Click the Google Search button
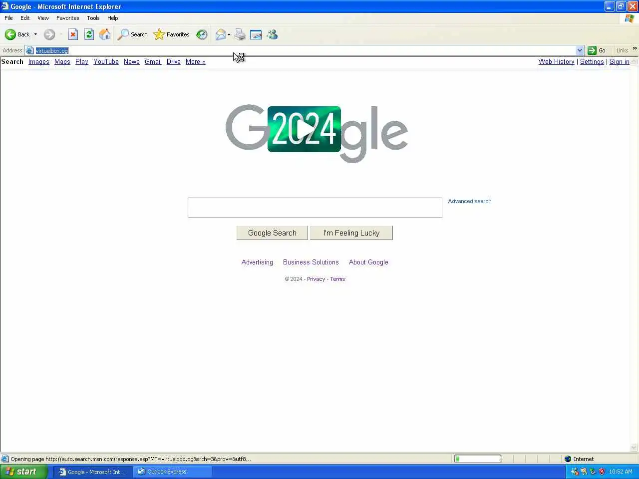 click(272, 233)
